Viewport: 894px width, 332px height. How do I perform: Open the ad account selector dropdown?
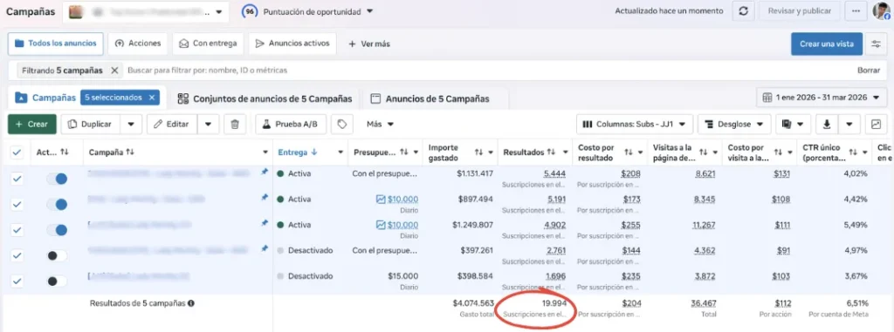[x=146, y=11]
